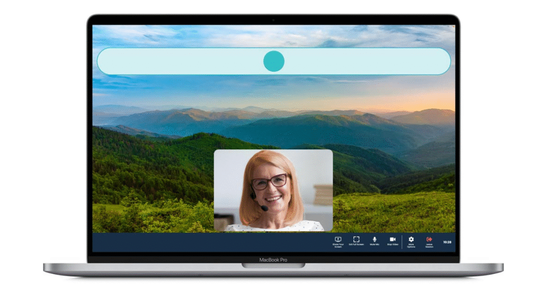Click the 'Mute Mic' text label
This screenshot has height=296, width=544.
tap(375, 244)
